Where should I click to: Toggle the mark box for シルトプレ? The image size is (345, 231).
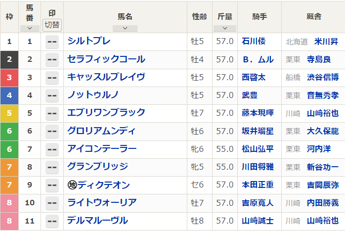(x=52, y=42)
